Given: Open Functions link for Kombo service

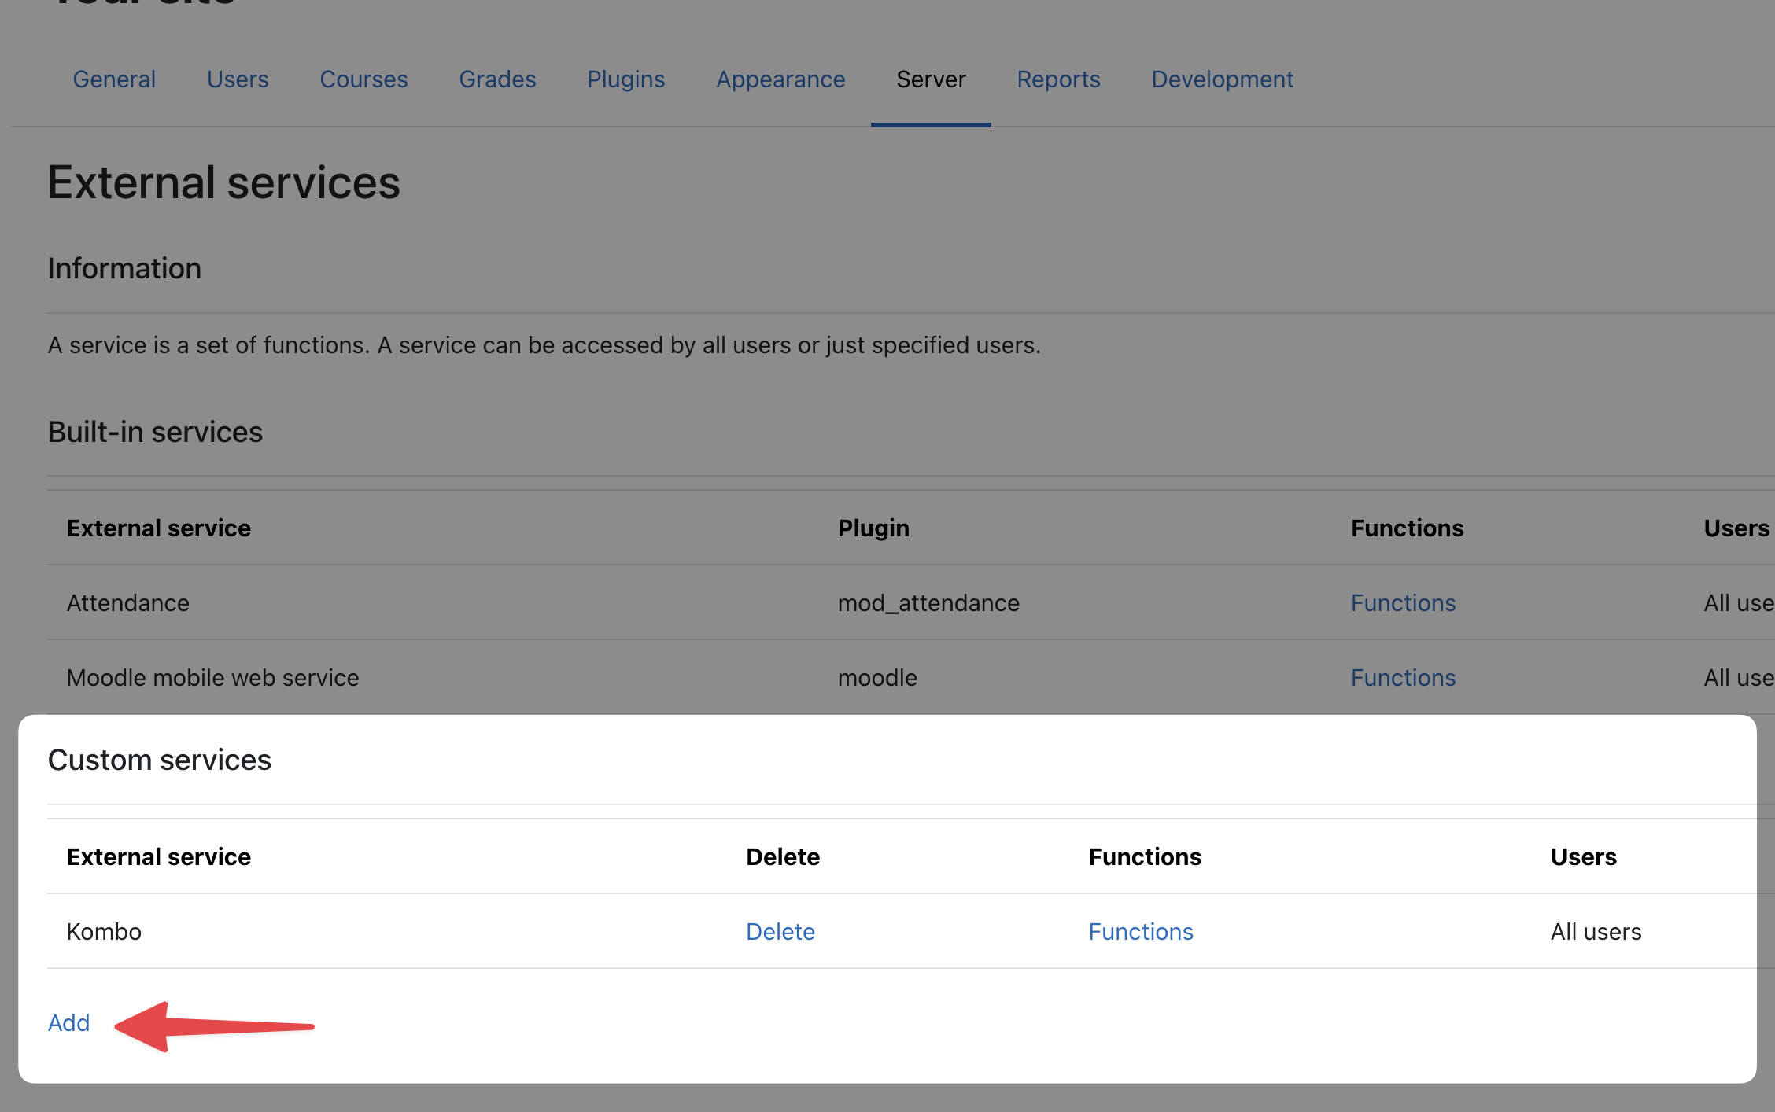Looking at the screenshot, I should (x=1140, y=932).
